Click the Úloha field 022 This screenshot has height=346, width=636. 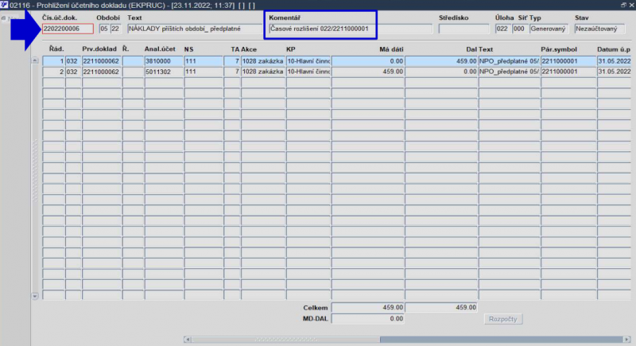[x=502, y=29]
